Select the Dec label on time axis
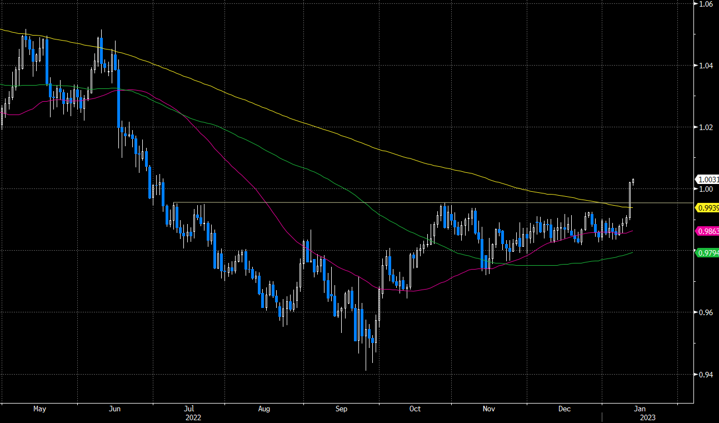 click(565, 409)
